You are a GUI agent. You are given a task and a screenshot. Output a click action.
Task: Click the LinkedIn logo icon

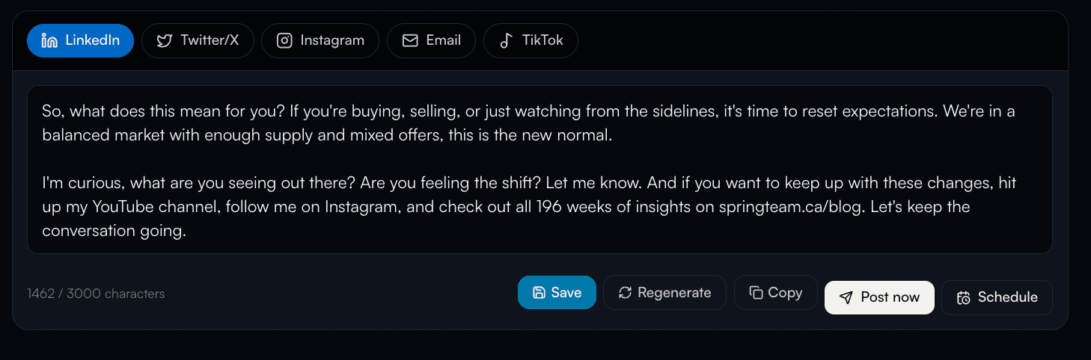tap(49, 40)
